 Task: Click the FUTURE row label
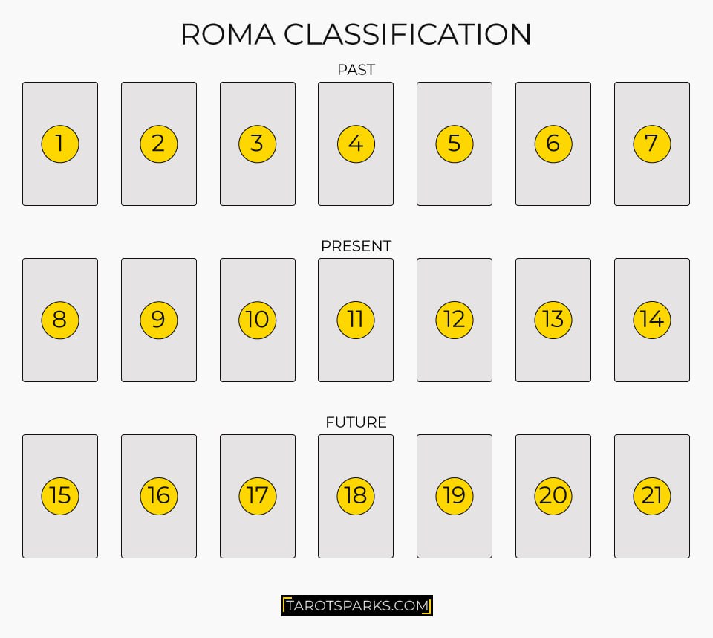coord(356,422)
